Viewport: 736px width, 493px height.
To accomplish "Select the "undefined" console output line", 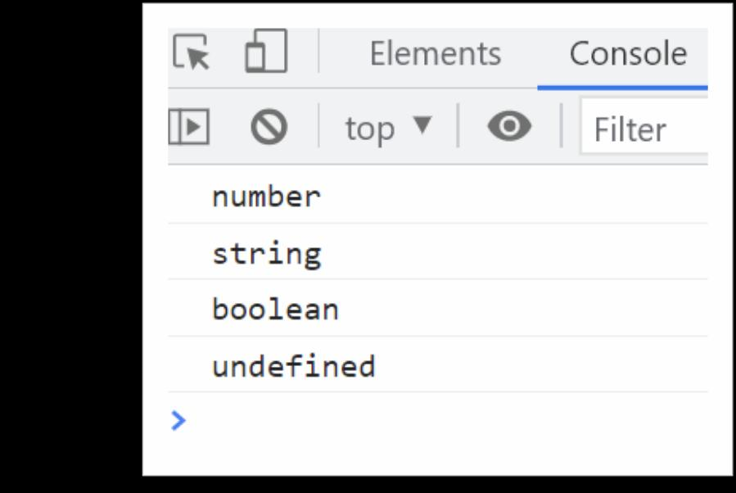I will point(293,366).
